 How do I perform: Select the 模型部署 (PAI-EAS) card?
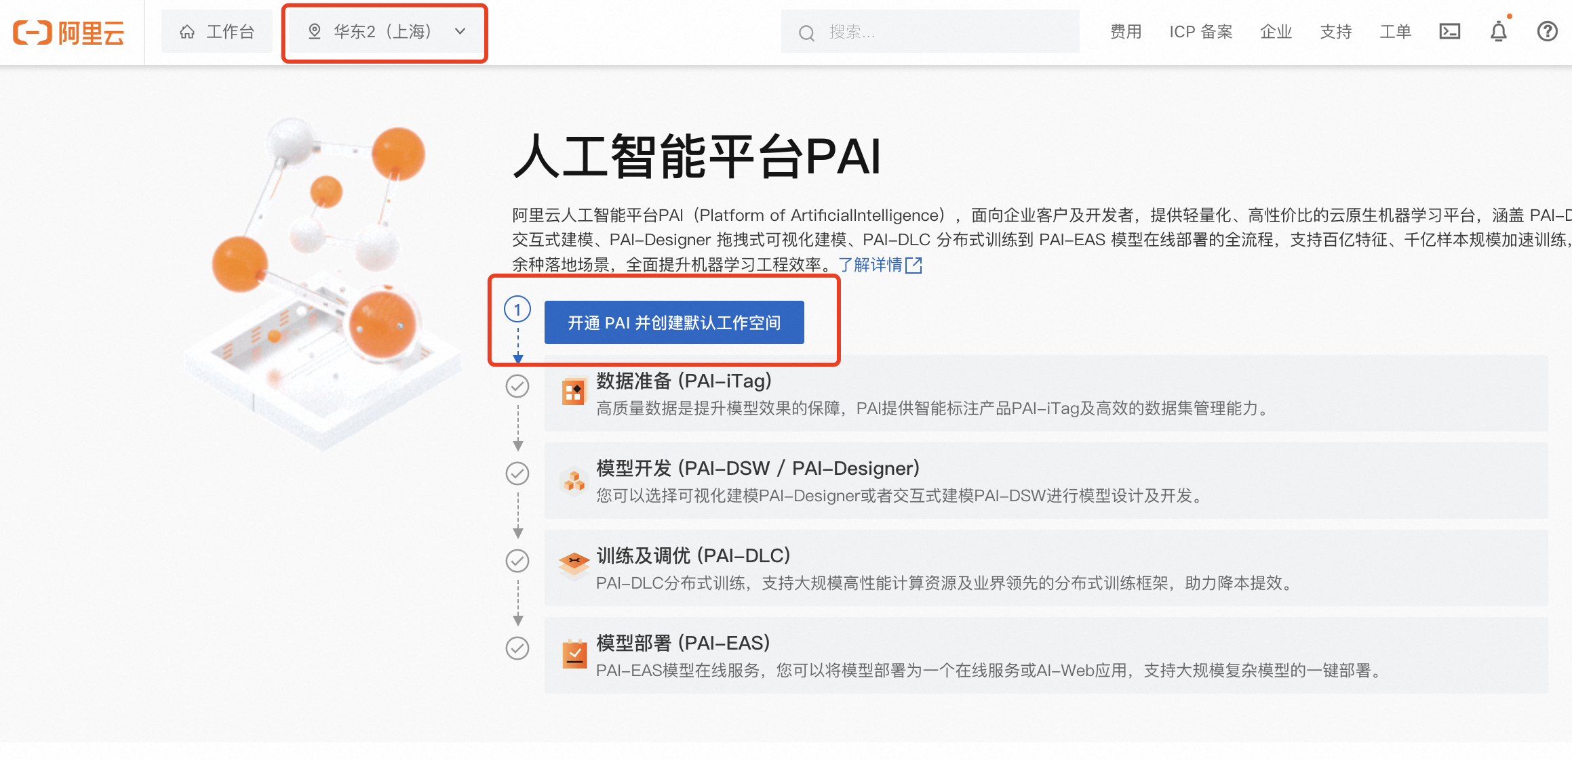click(x=1046, y=656)
